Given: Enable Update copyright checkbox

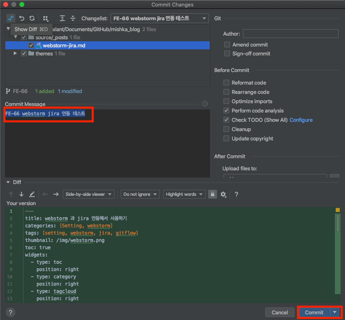Looking at the screenshot, I should coord(226,138).
